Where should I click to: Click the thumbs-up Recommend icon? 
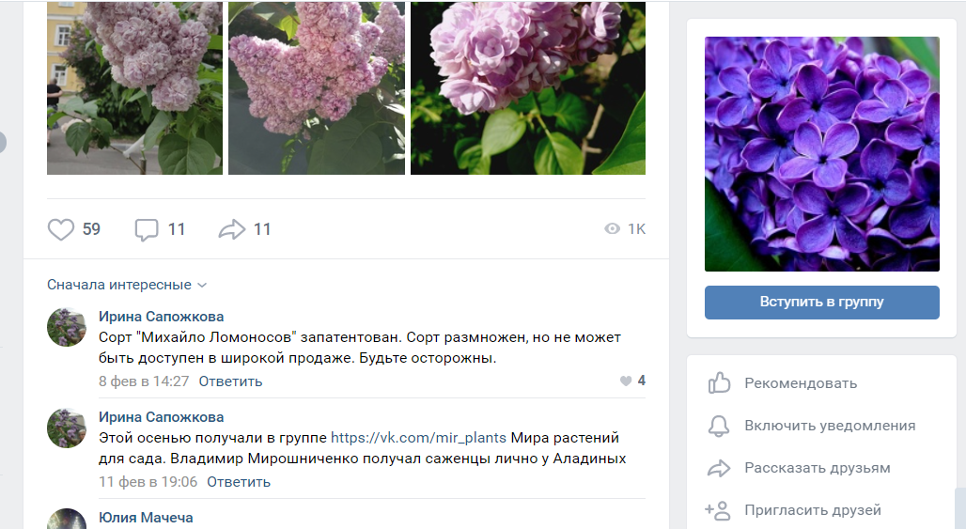tap(719, 383)
